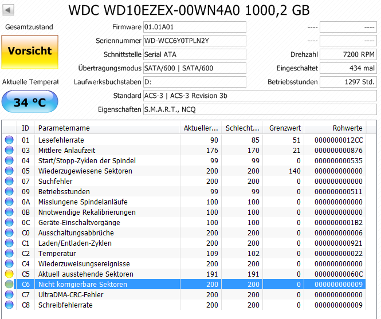Click the Drehzahl field 7200 RPM

coord(348,54)
